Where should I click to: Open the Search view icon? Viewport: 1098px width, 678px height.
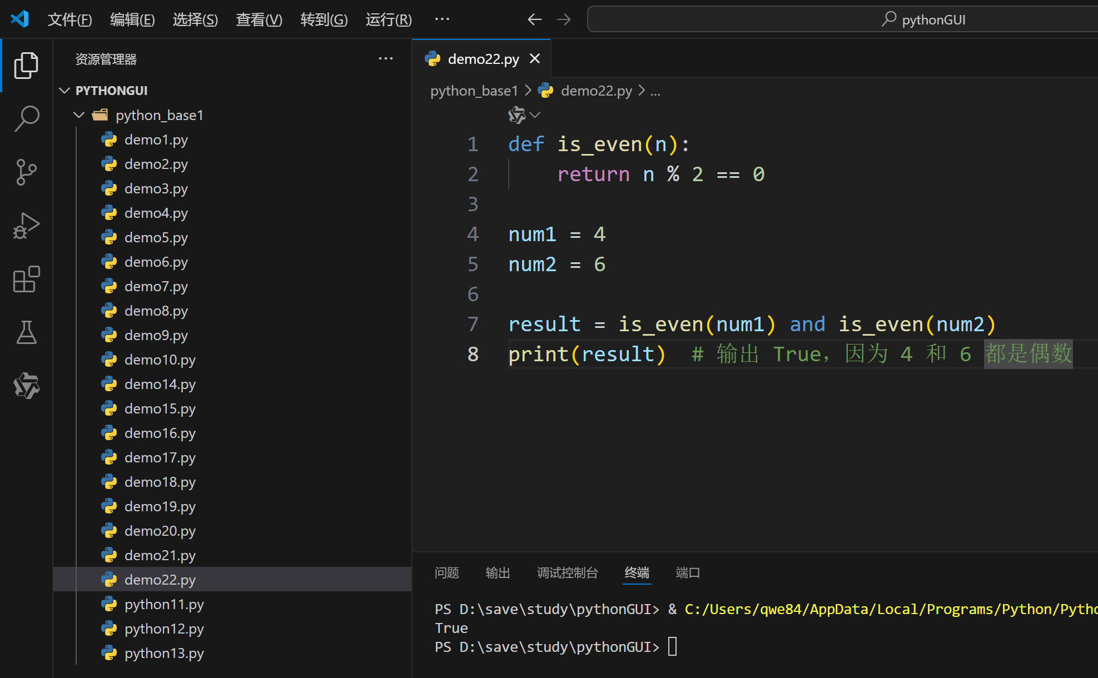[26, 118]
